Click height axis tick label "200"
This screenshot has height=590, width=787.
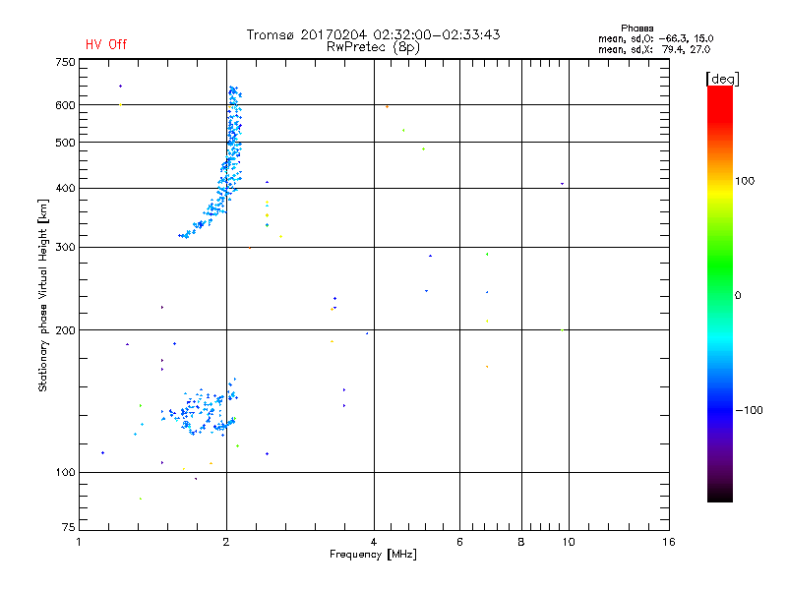tap(65, 330)
